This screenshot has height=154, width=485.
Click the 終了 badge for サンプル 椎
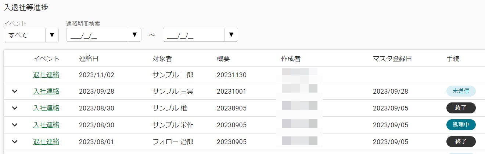coord(461,108)
